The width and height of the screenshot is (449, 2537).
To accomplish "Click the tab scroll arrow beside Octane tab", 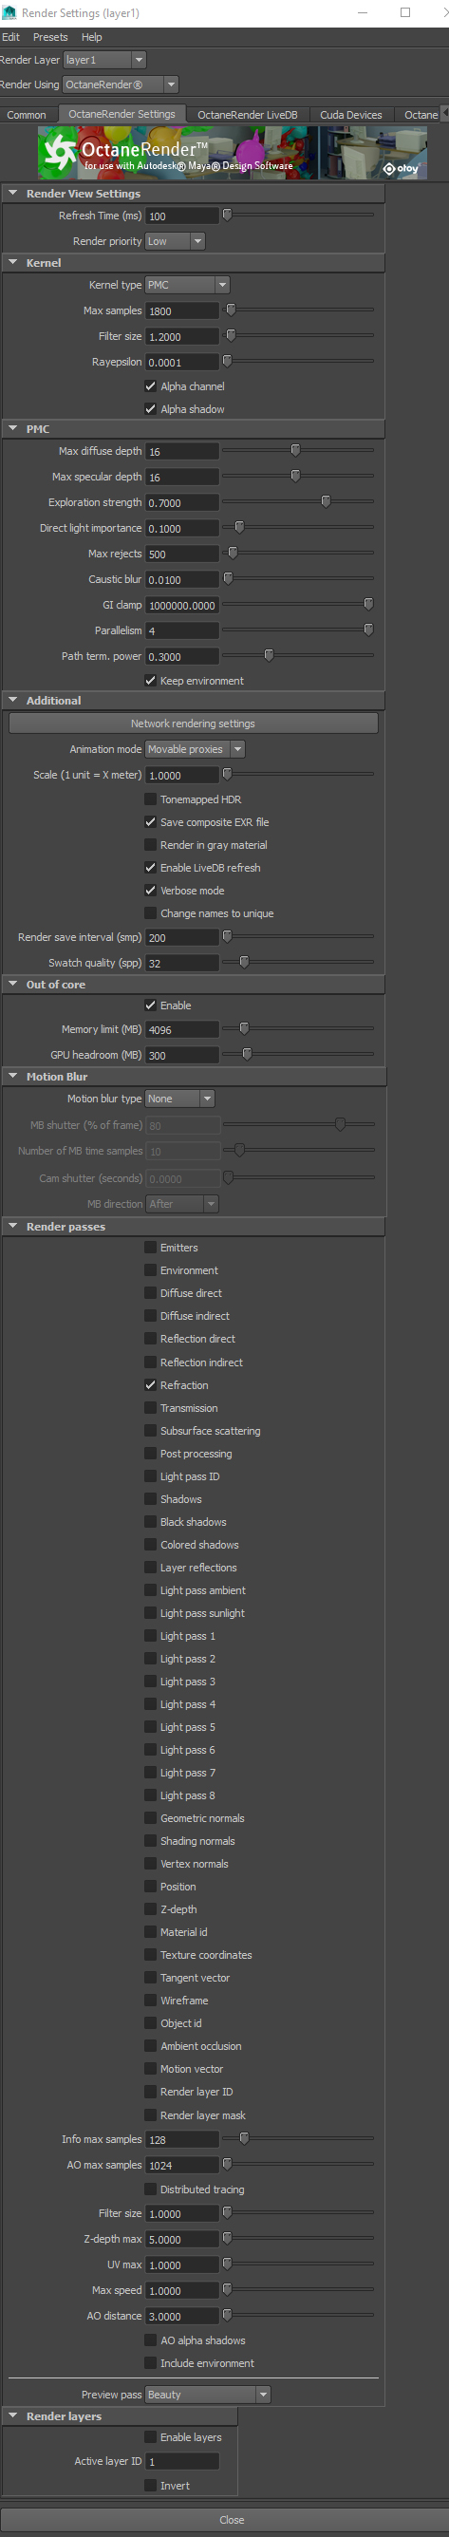I will coord(444,114).
